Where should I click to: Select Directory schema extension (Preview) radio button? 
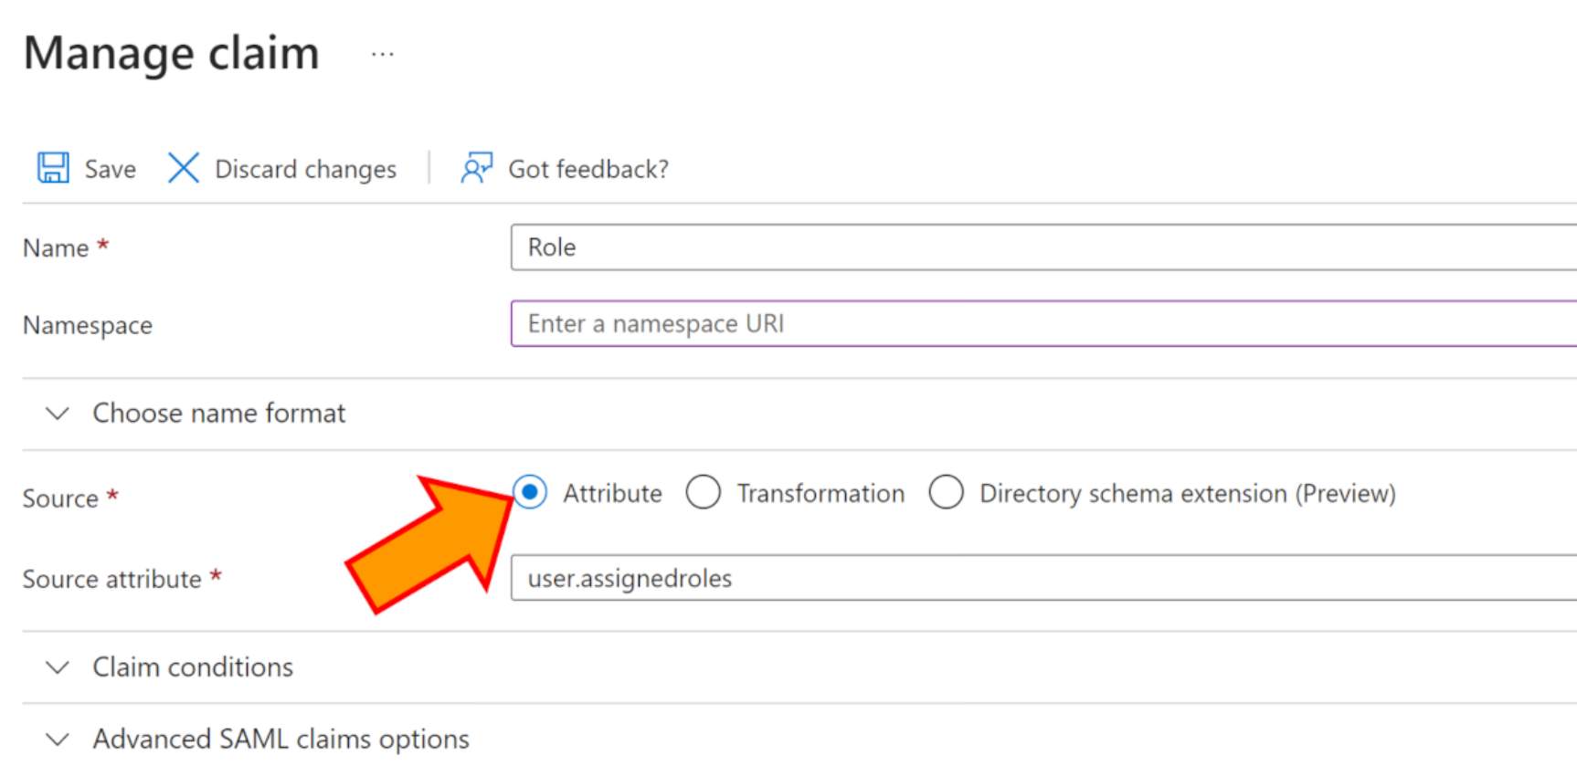point(947,492)
